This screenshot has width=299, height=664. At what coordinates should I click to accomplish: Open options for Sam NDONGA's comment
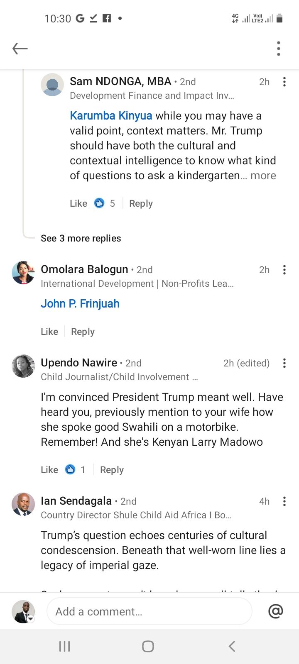pyautogui.click(x=284, y=82)
